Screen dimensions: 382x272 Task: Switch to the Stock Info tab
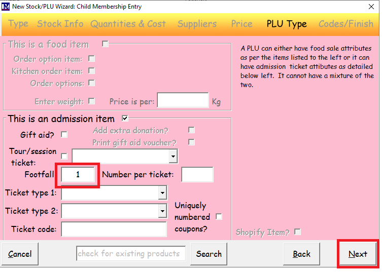click(60, 24)
